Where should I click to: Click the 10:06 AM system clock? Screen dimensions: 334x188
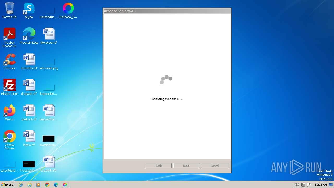[321, 185]
